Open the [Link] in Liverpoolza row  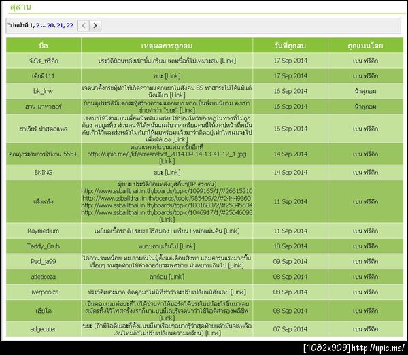238,292
